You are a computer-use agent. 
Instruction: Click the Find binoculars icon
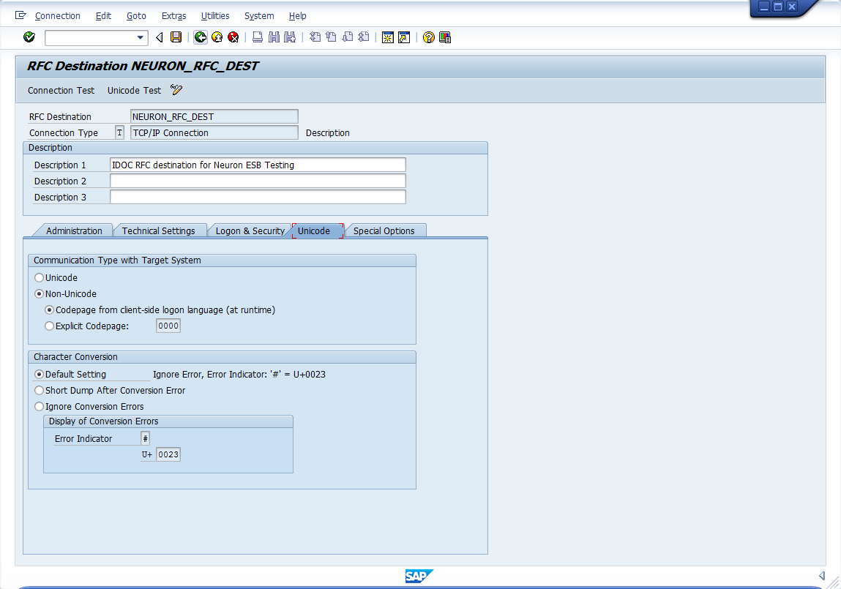274,37
